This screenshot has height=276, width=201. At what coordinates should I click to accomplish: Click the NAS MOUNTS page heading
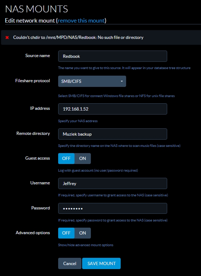point(36,9)
